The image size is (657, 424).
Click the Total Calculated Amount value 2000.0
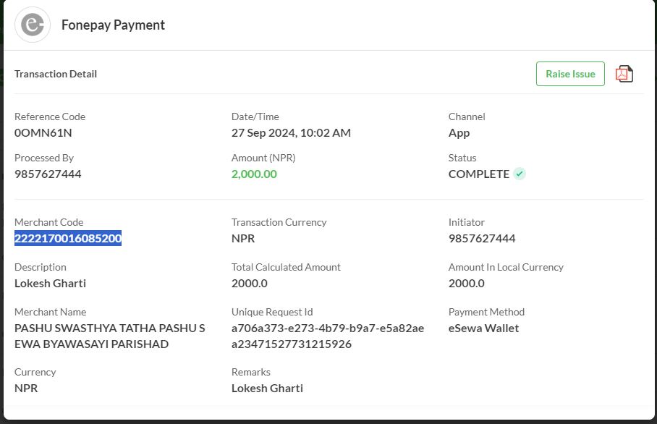coord(250,283)
